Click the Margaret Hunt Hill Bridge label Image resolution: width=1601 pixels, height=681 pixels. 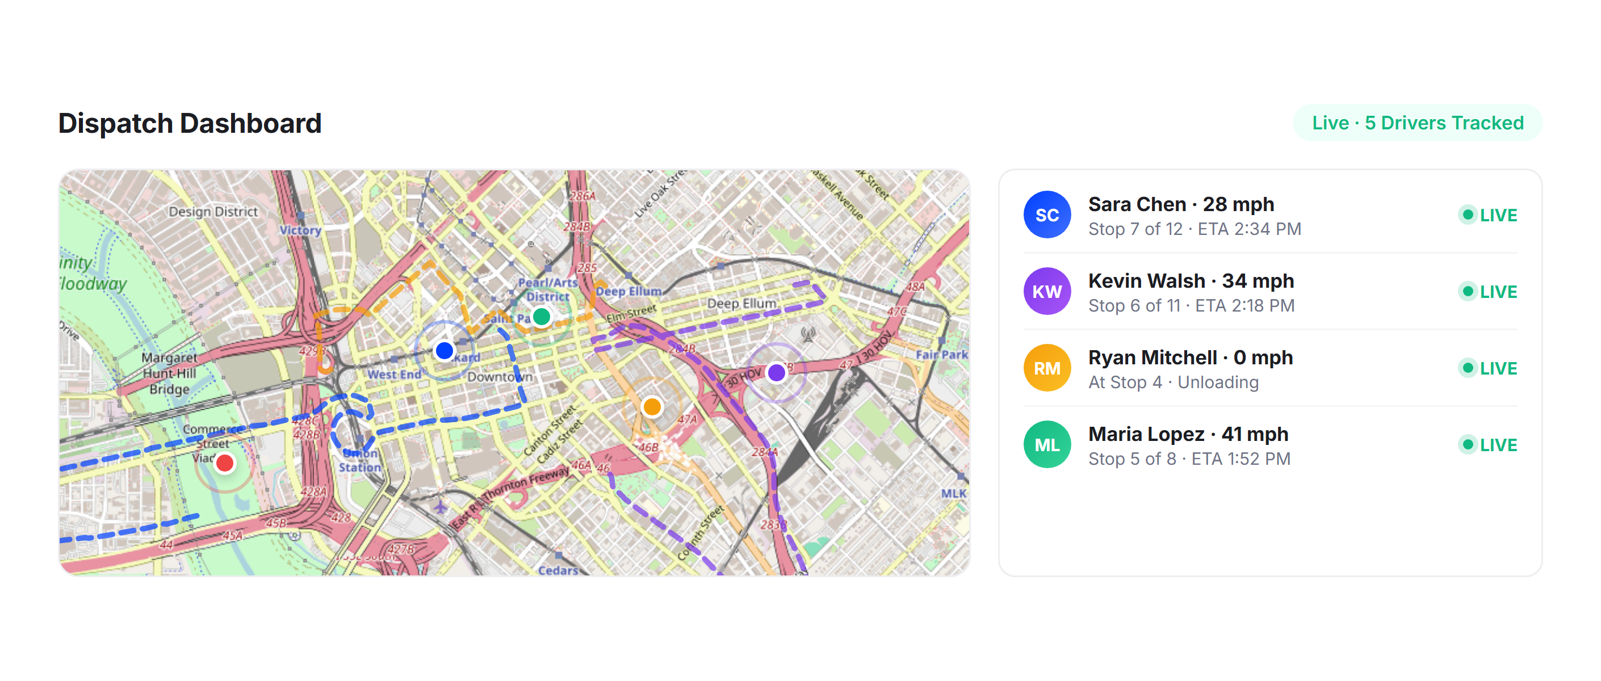pos(169,373)
